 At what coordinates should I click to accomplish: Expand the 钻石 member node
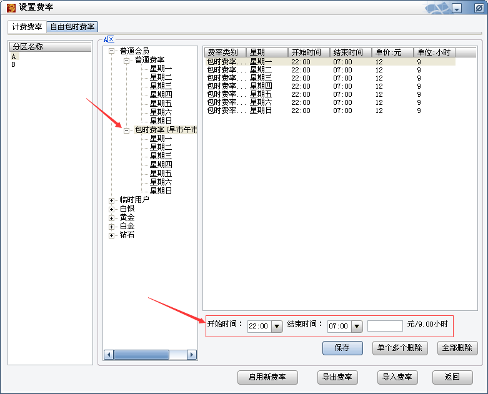(112, 235)
